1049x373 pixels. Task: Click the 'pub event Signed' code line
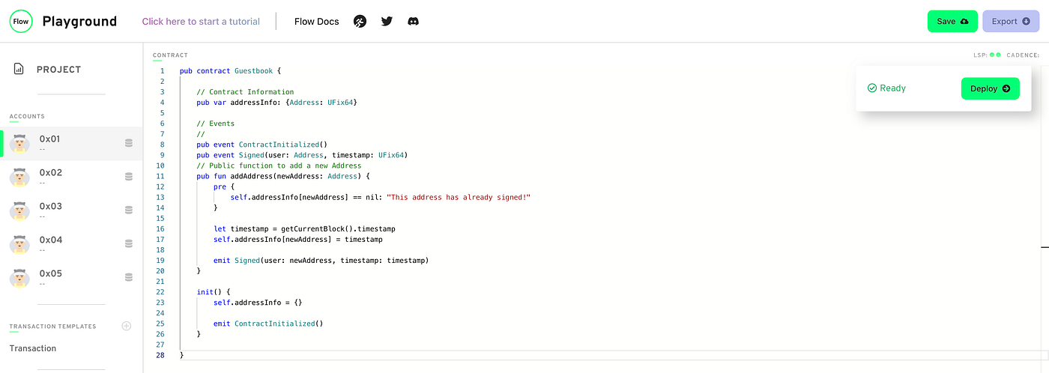coord(302,155)
